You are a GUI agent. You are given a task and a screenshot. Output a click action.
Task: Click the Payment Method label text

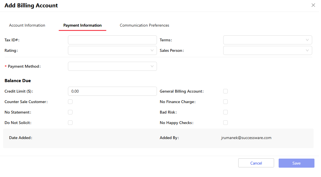(24, 66)
